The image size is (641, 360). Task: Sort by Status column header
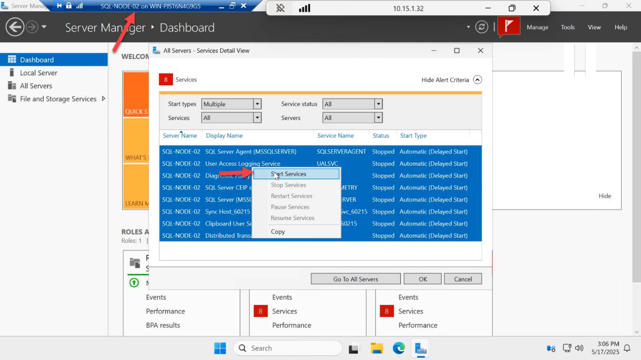pos(381,136)
